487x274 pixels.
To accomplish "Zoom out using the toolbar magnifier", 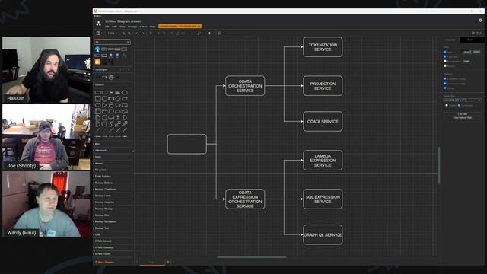I will click(x=129, y=33).
